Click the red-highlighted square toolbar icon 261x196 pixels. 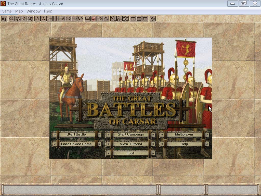(x=94, y=18)
